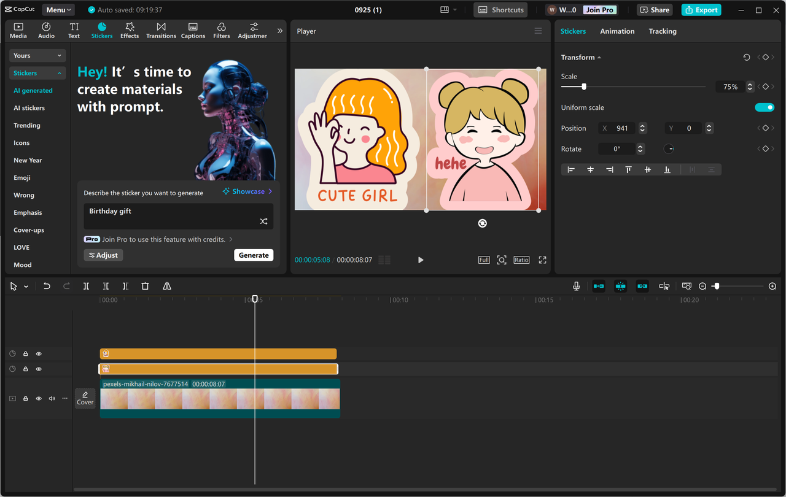The height and width of the screenshot is (497, 786).
Task: Select the Effects panel icon
Action: coord(129,30)
